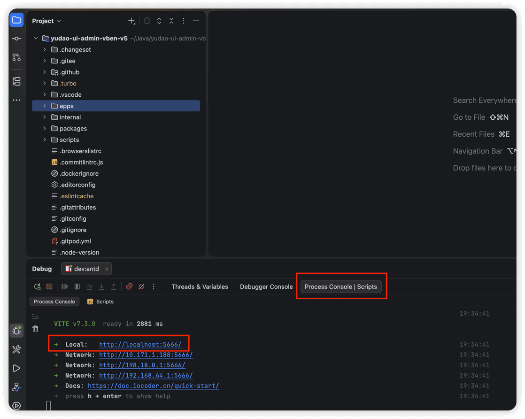Select opened file locate target icon
Screen dimensions: 525x419
pyautogui.click(x=147, y=21)
